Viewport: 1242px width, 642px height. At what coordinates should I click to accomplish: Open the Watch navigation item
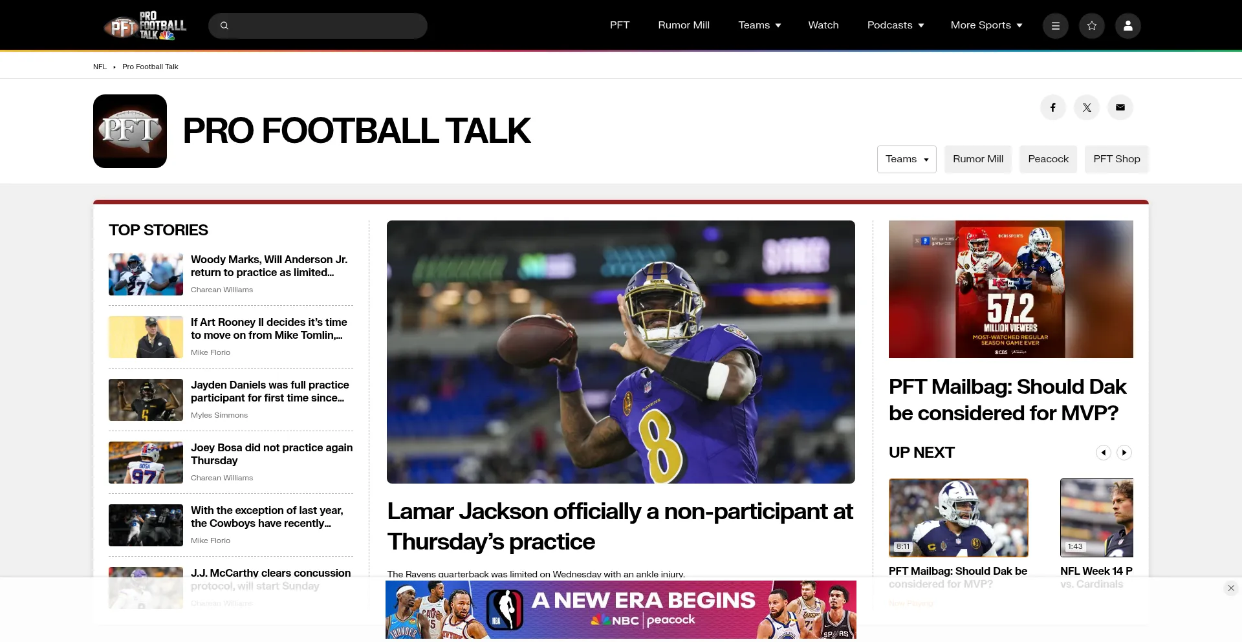pos(823,25)
